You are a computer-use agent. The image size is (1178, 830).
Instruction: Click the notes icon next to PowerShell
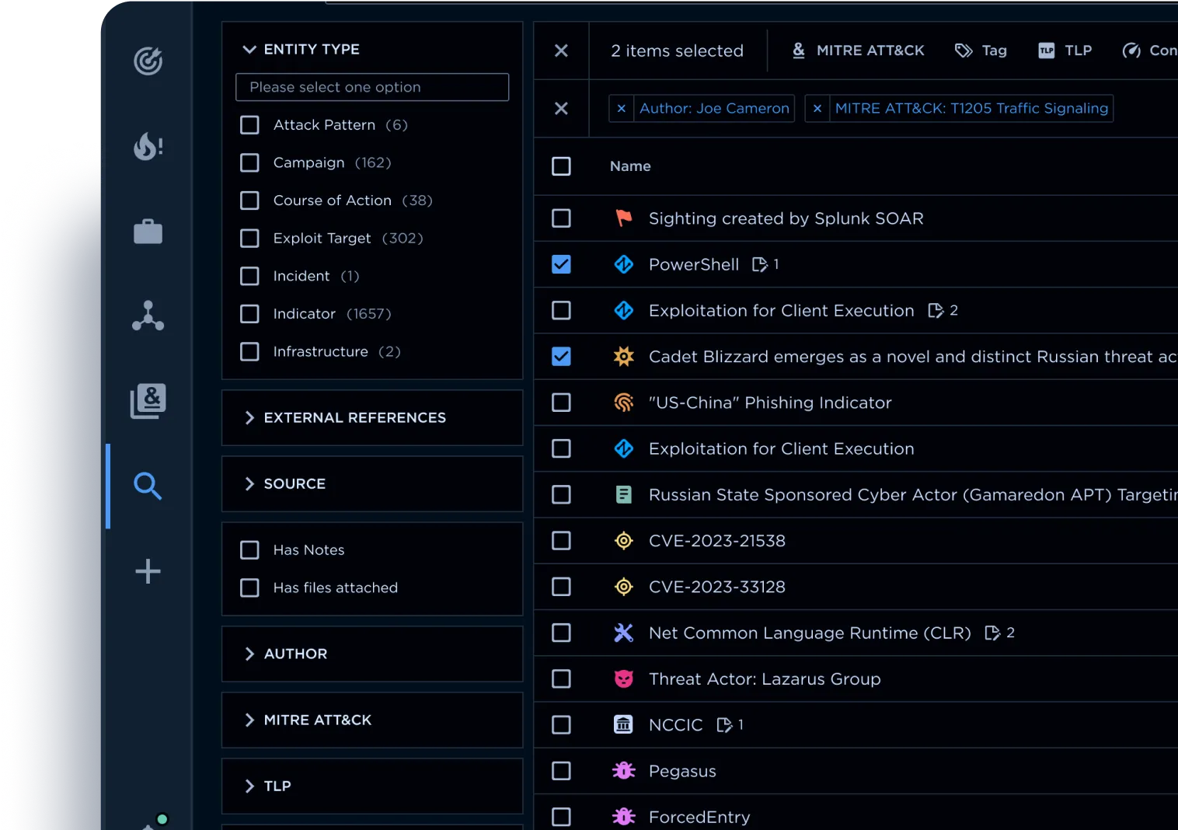coord(760,264)
